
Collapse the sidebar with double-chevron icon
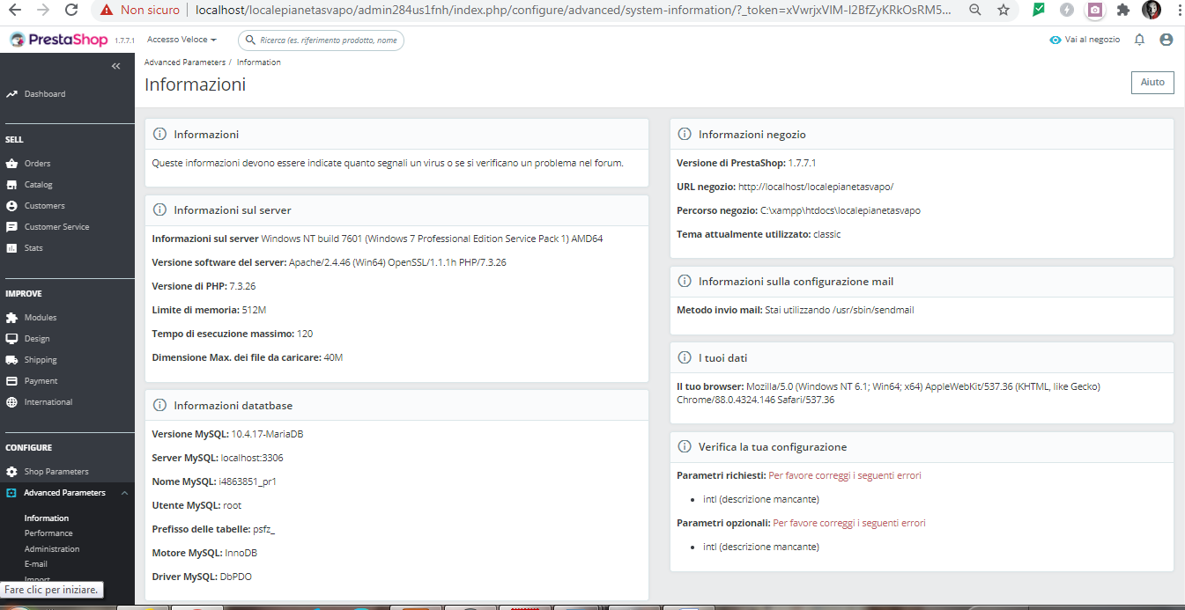coord(115,66)
